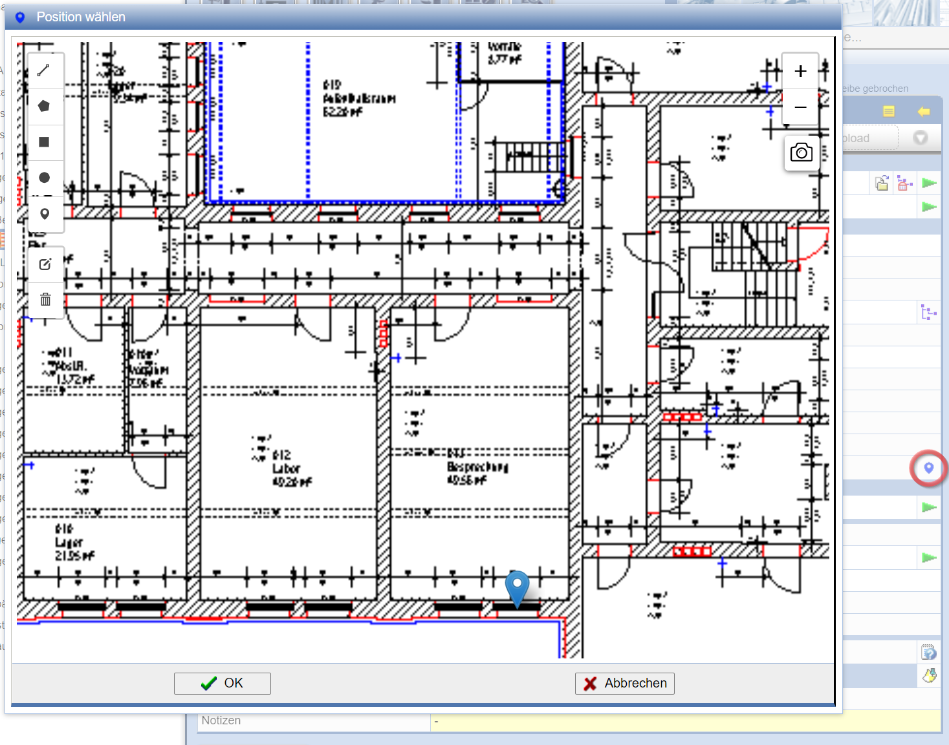
Task: Click the delete layers trash icon
Action: pos(45,300)
